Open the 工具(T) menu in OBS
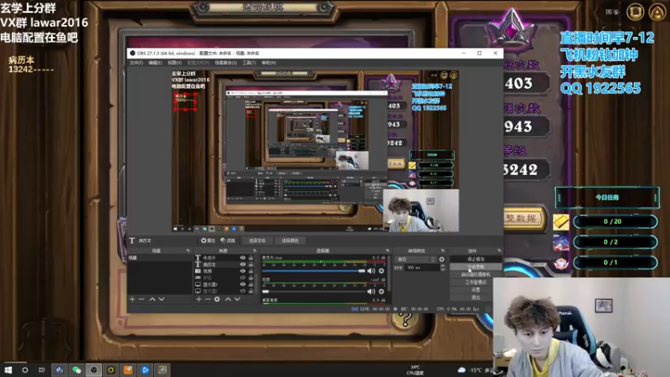This screenshot has width=670, height=377. tap(249, 63)
